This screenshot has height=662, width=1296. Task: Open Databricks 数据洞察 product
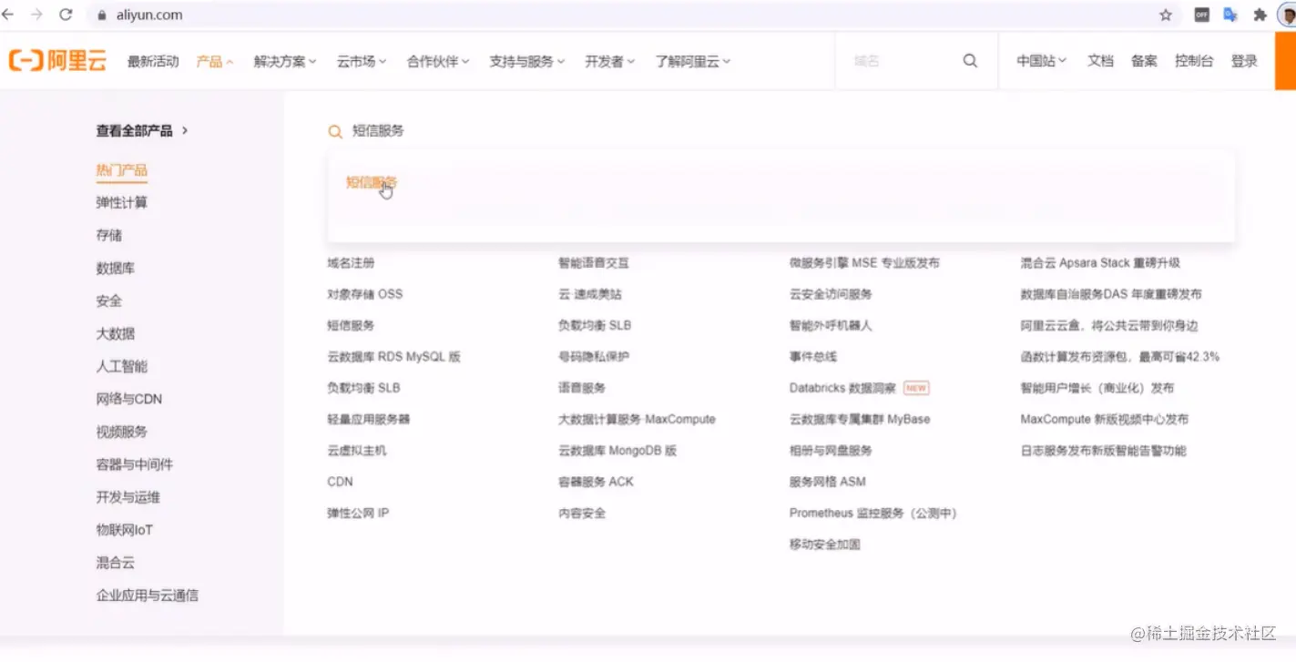[x=842, y=388]
